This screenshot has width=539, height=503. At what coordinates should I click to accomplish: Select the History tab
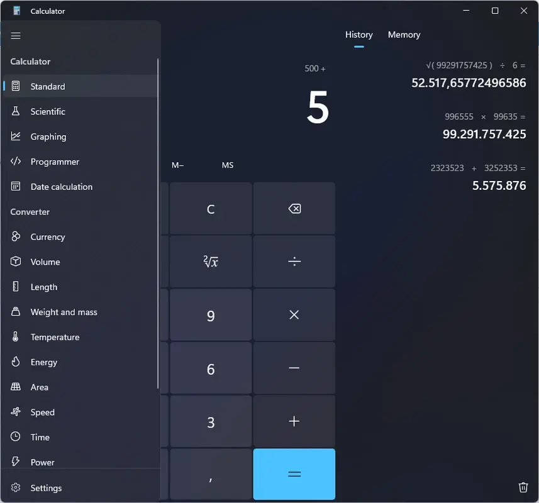358,35
